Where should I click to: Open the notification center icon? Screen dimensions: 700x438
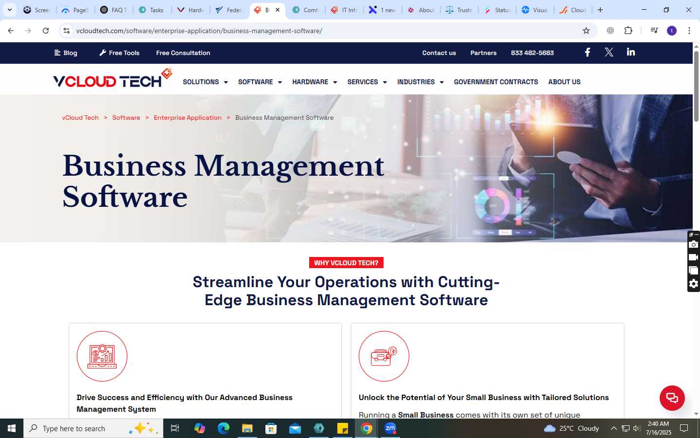(x=683, y=428)
